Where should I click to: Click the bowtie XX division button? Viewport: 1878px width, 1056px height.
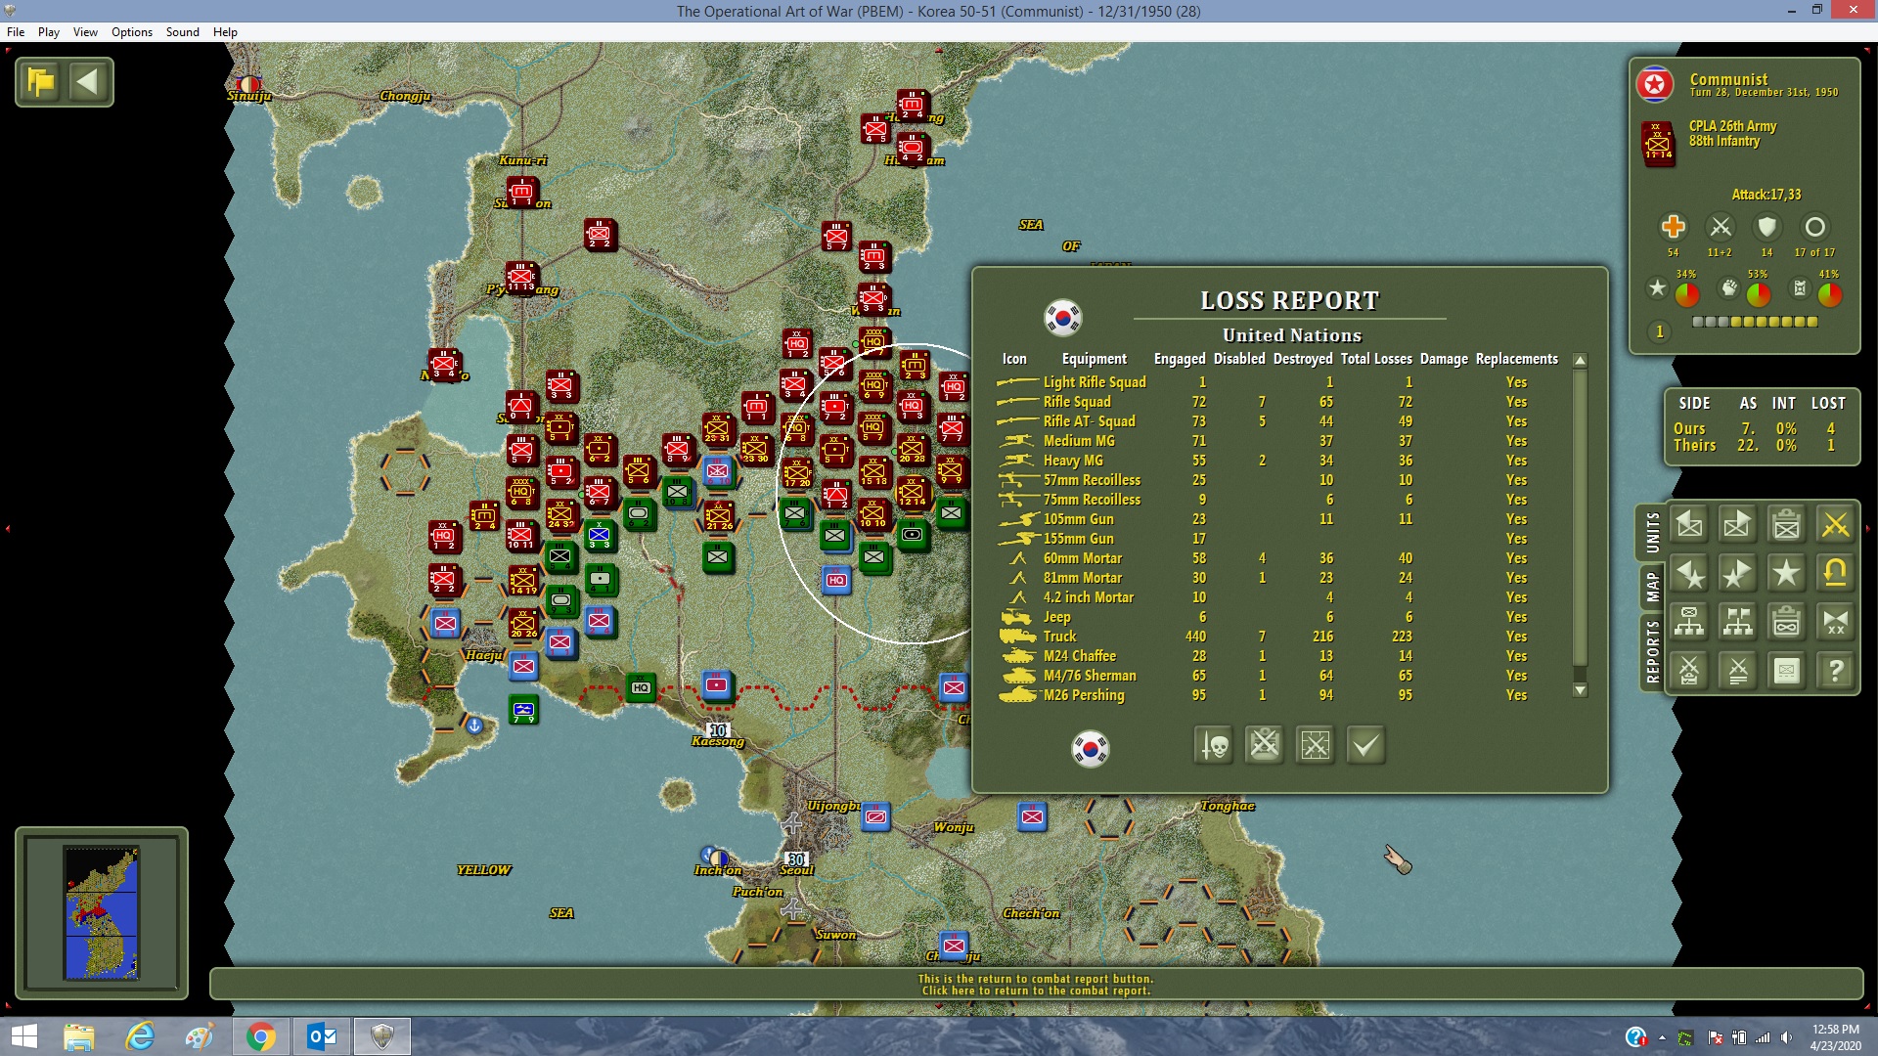(x=1836, y=622)
